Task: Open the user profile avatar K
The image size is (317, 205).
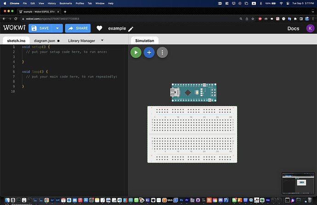Action: coord(310,28)
